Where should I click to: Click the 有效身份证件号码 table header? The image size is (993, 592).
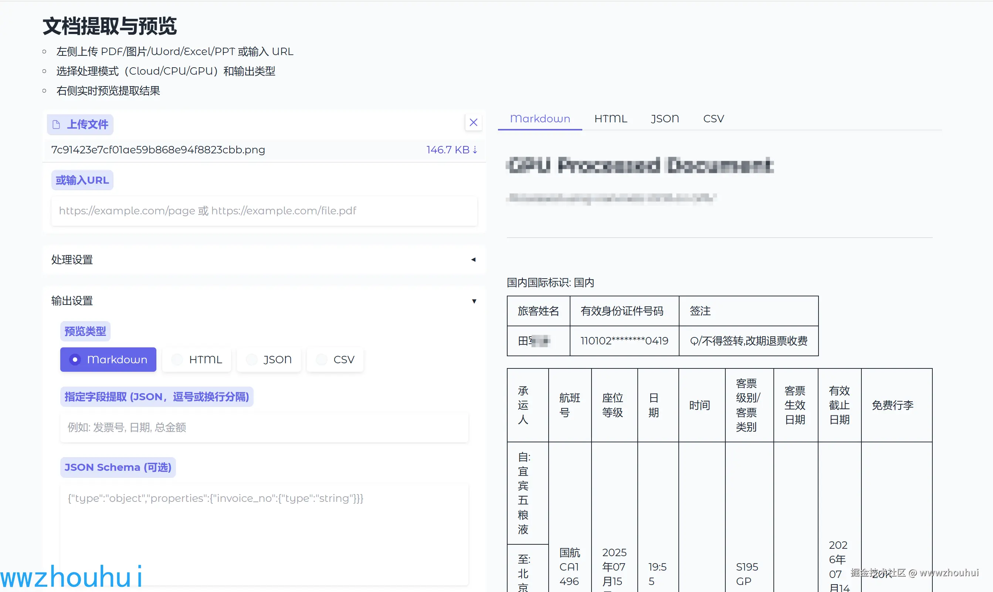click(624, 311)
